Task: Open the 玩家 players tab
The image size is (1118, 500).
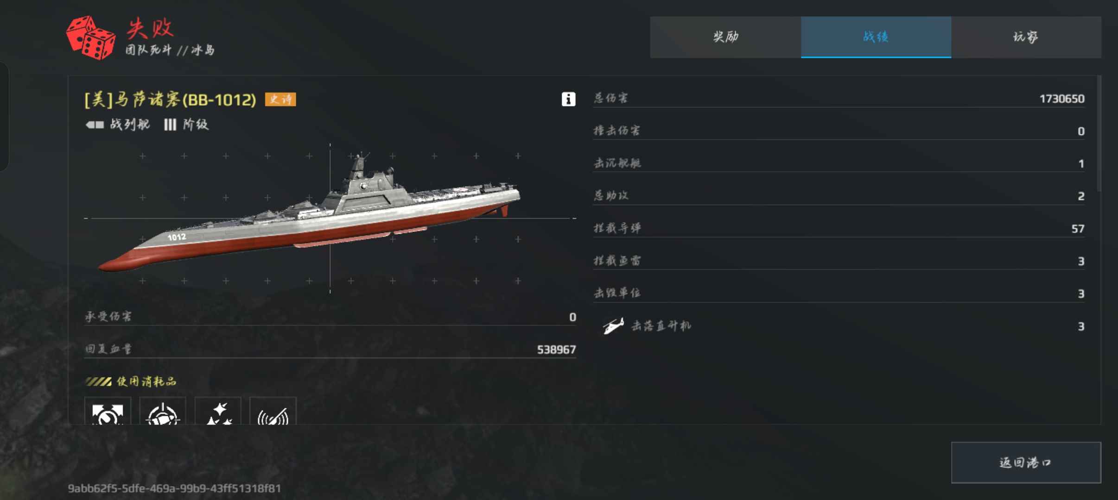Action: 1026,37
